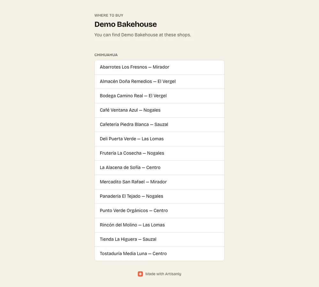Open Tienda La Higuera — Sauzal

(159, 239)
